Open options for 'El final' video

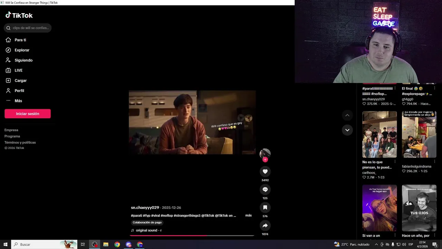pos(434,89)
